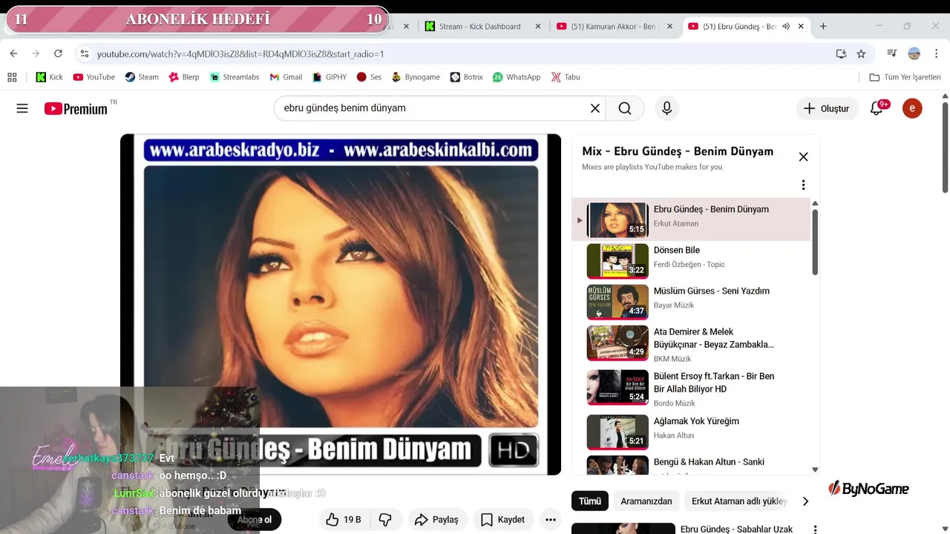Image resolution: width=950 pixels, height=534 pixels.
Task: Open browser media control icon
Action: [891, 53]
